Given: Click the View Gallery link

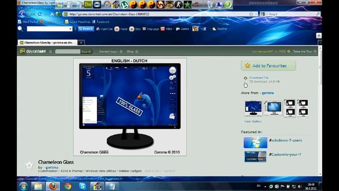Looking at the screenshot, I should [253, 121].
